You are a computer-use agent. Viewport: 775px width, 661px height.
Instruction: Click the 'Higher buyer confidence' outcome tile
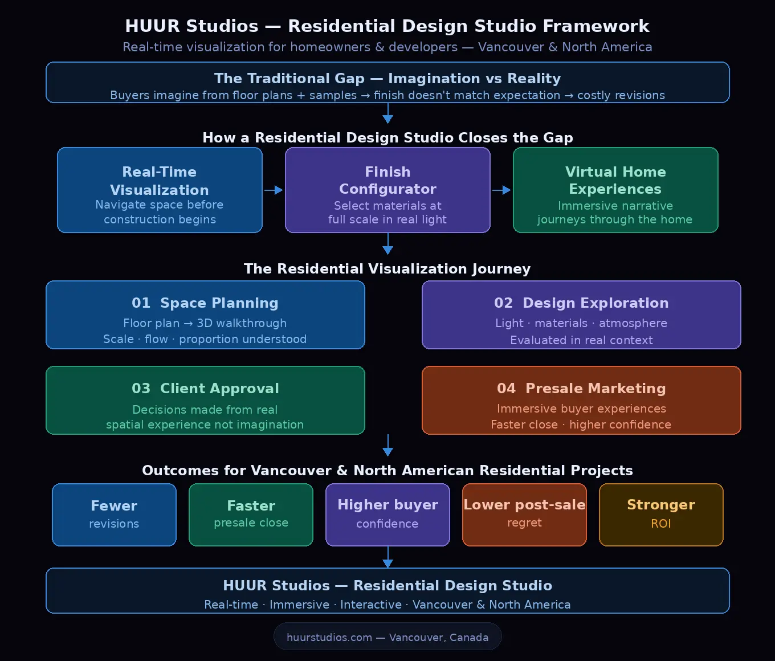pyautogui.click(x=387, y=515)
